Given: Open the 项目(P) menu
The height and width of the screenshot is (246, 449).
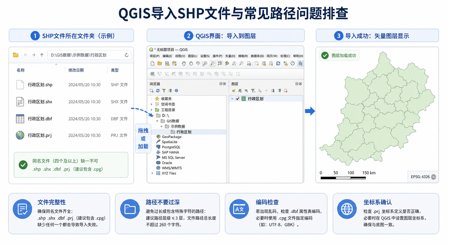Looking at the screenshot, I should coord(154,56).
